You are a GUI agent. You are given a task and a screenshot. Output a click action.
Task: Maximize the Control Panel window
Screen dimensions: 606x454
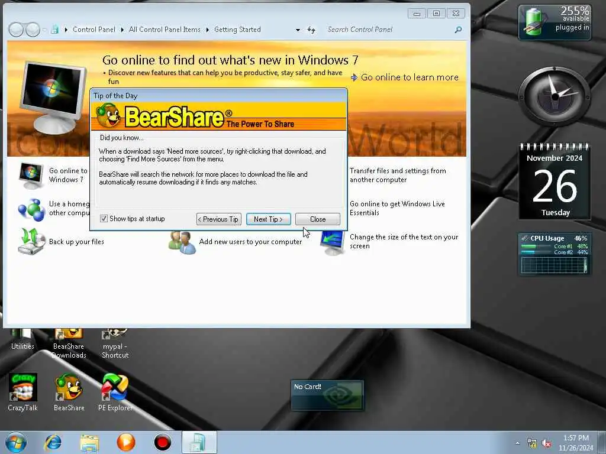(x=436, y=14)
